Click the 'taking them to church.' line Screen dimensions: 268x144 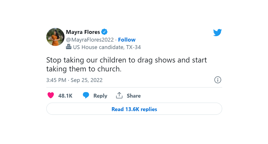click(x=84, y=69)
